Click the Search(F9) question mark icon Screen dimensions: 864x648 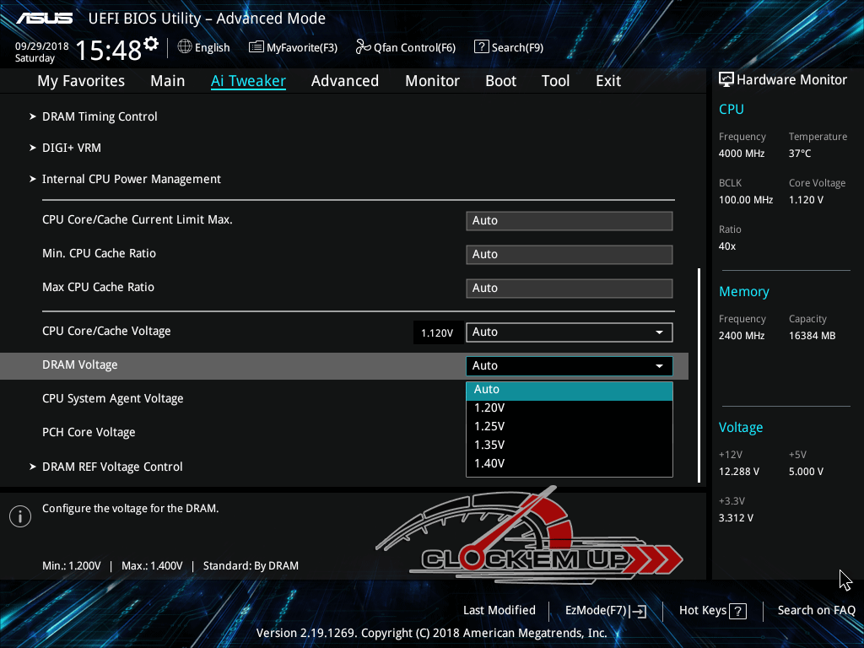click(481, 47)
